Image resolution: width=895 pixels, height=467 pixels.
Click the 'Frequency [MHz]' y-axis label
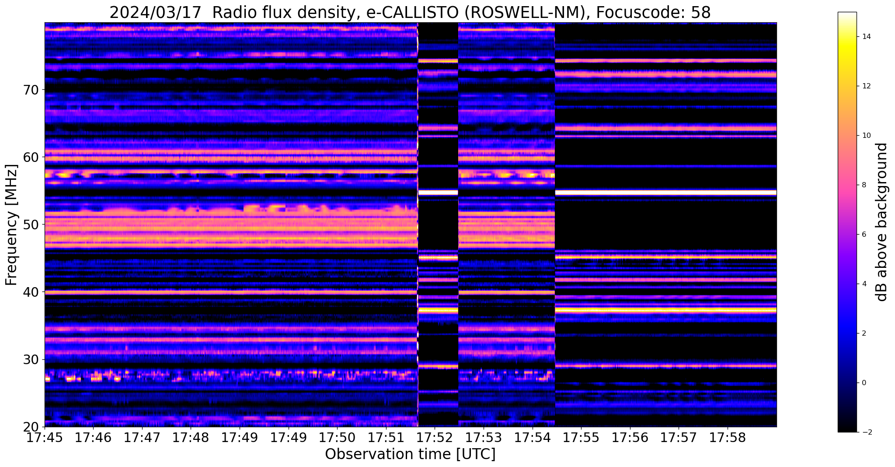11,225
